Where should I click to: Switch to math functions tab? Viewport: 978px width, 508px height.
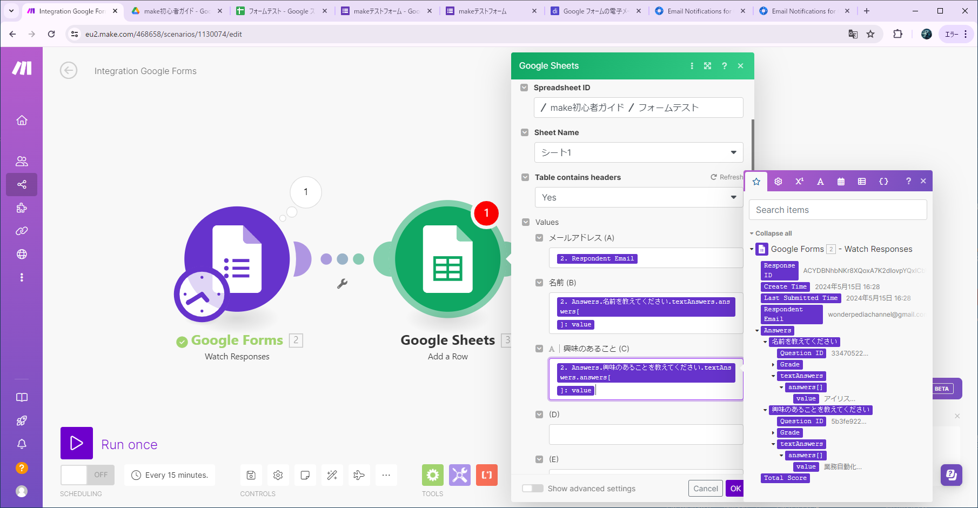[799, 182]
